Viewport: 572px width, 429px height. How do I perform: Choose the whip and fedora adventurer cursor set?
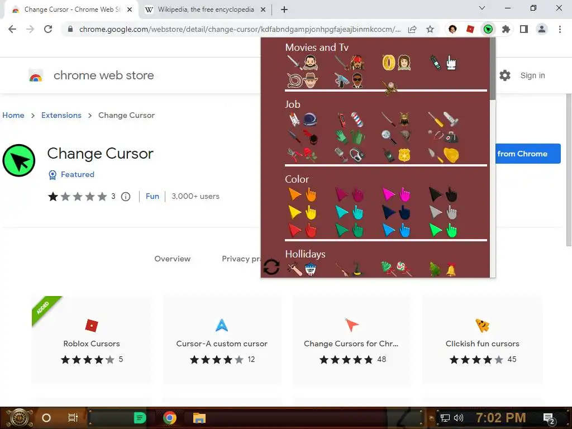[x=302, y=80]
